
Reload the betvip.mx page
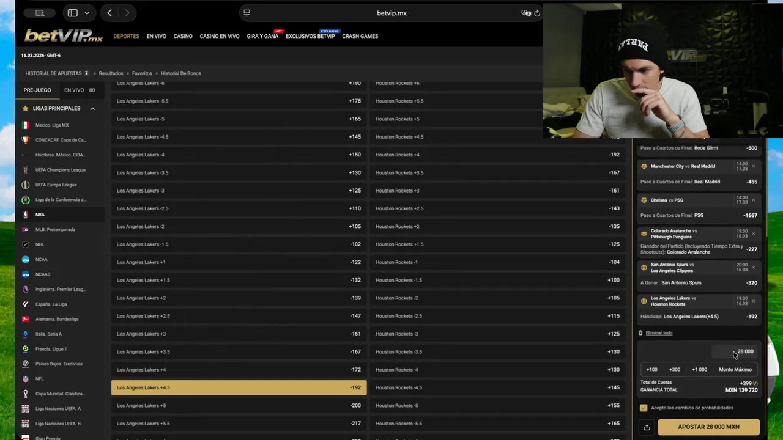(x=537, y=13)
